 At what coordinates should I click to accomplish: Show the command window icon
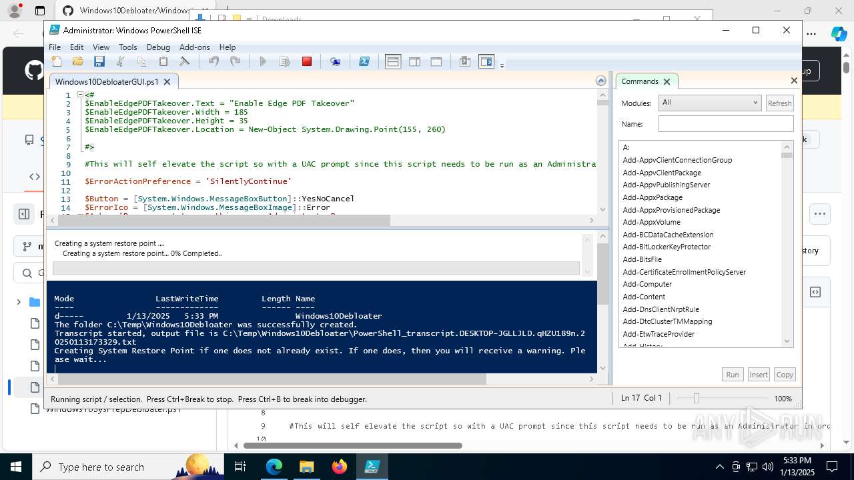coord(465,61)
